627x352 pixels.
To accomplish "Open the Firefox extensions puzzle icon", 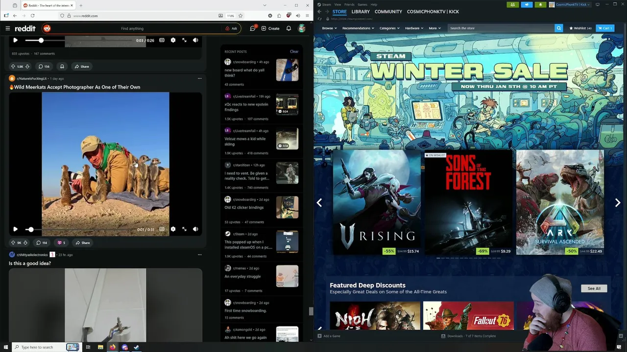I will tap(279, 16).
